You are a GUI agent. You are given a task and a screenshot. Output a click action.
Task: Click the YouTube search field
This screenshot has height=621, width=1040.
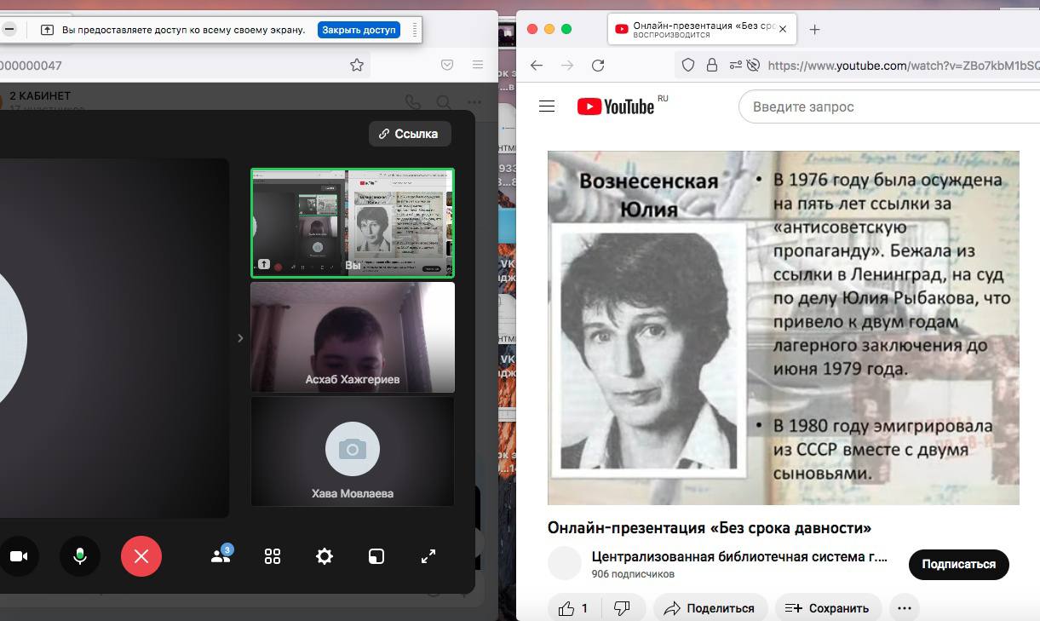886,107
